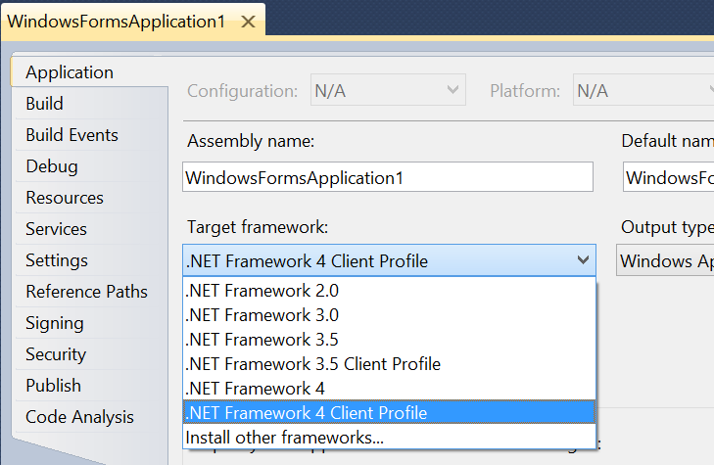Click the Assembly name text field

click(388, 177)
